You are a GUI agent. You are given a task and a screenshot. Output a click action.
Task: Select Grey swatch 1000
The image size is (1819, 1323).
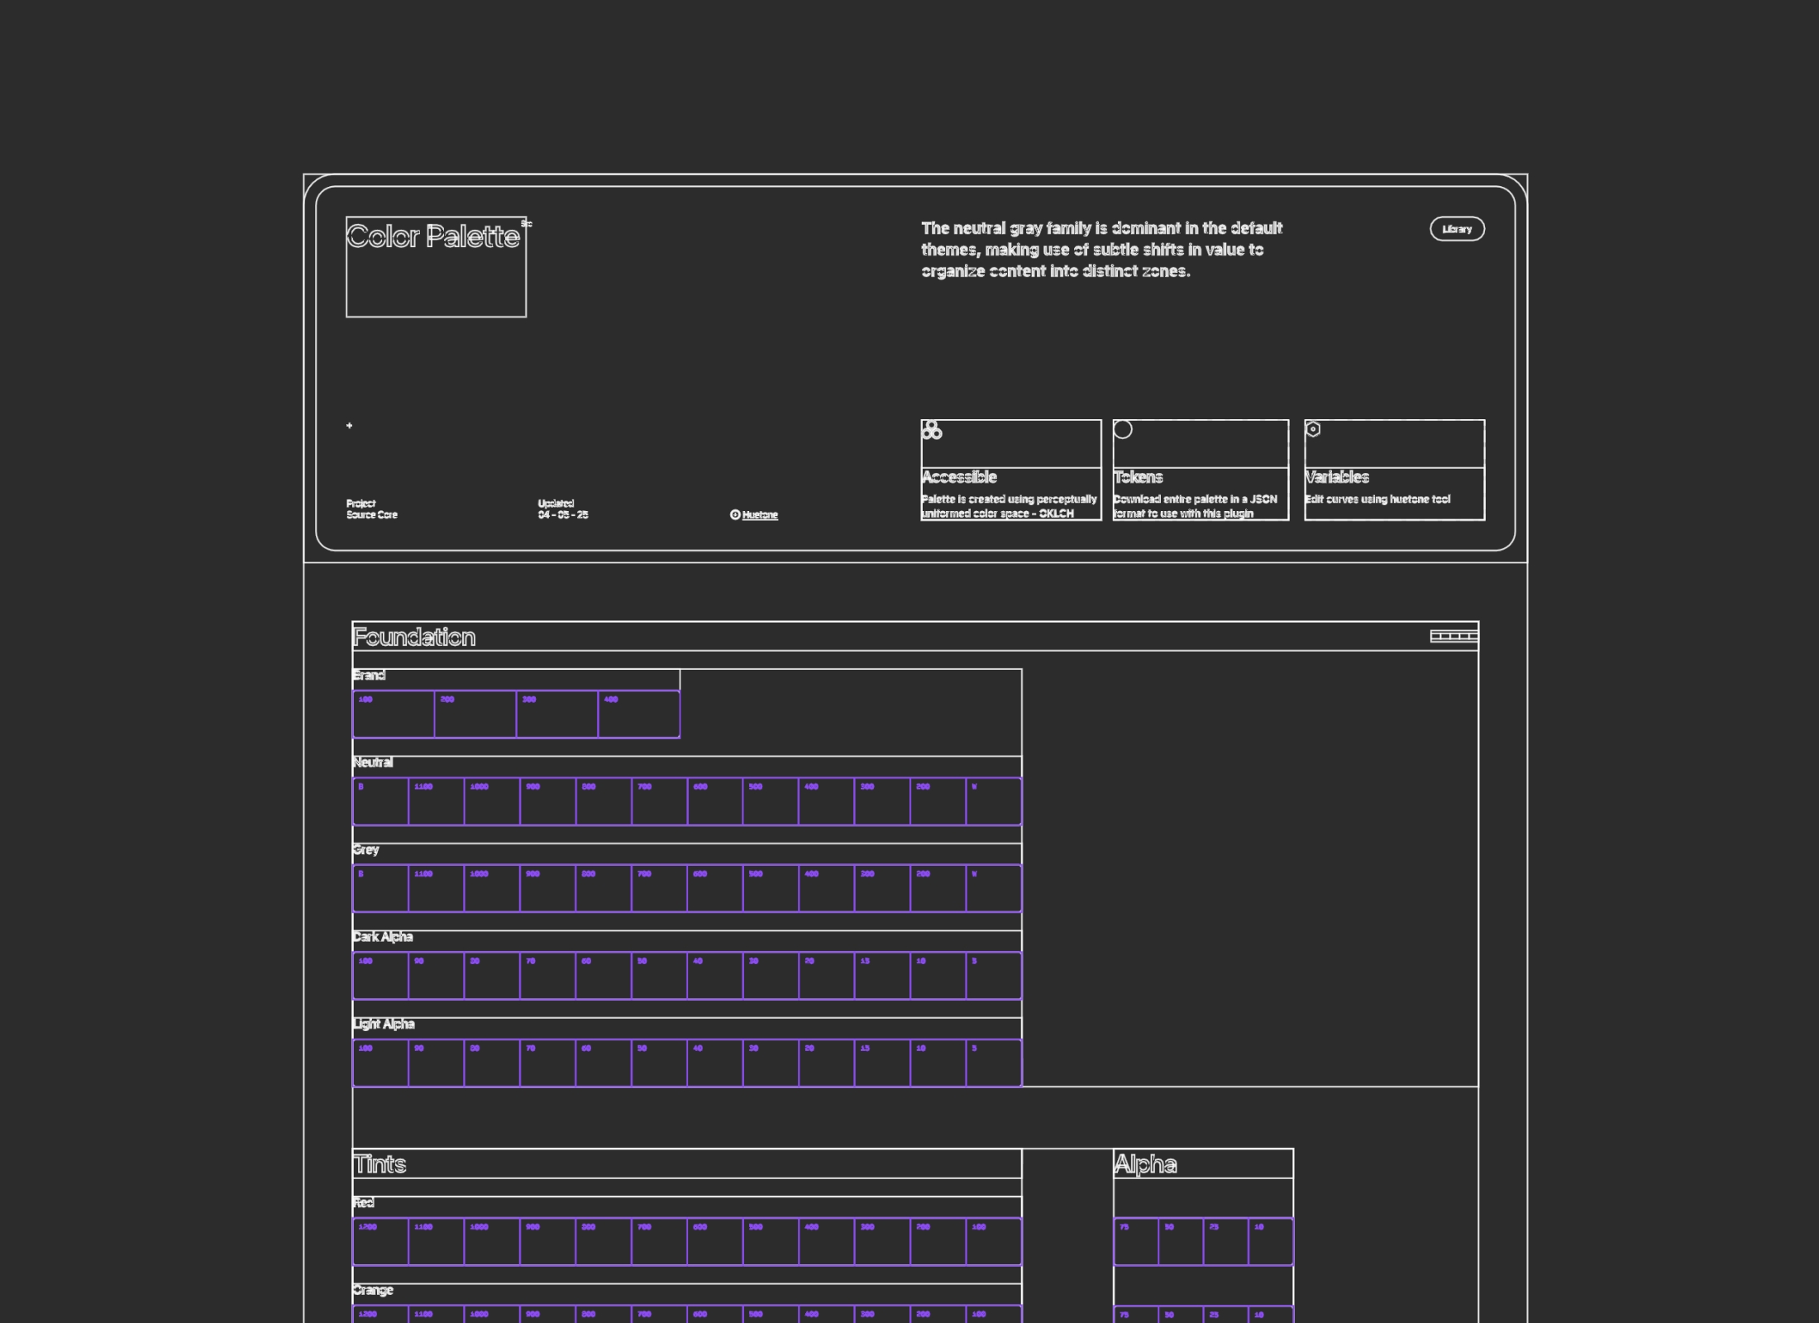click(492, 888)
